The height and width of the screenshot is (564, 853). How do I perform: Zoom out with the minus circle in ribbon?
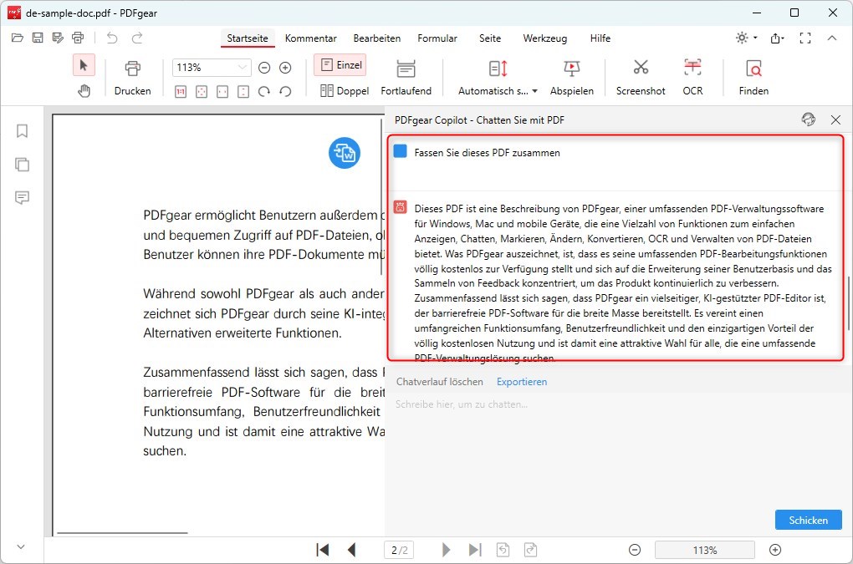[264, 68]
